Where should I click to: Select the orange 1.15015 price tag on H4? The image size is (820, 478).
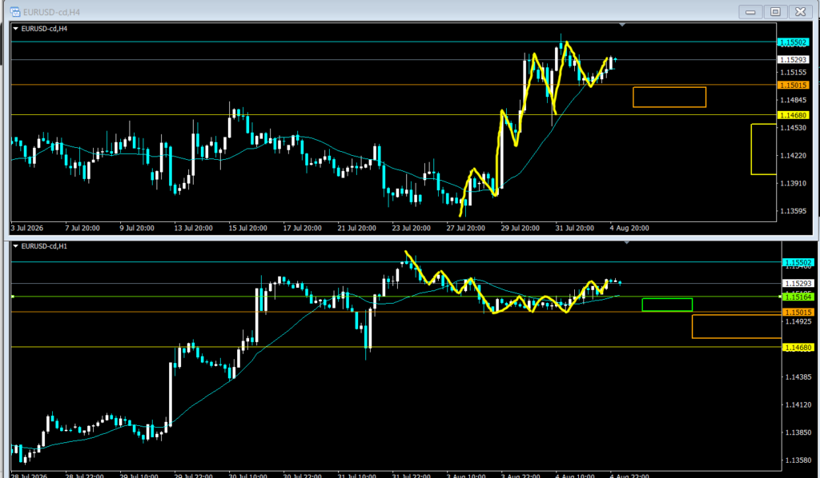coord(794,85)
